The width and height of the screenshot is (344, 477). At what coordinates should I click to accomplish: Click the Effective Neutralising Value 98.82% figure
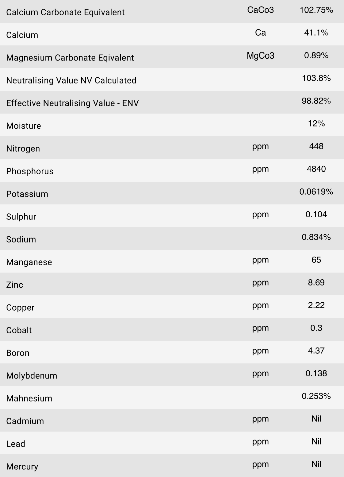(x=316, y=101)
